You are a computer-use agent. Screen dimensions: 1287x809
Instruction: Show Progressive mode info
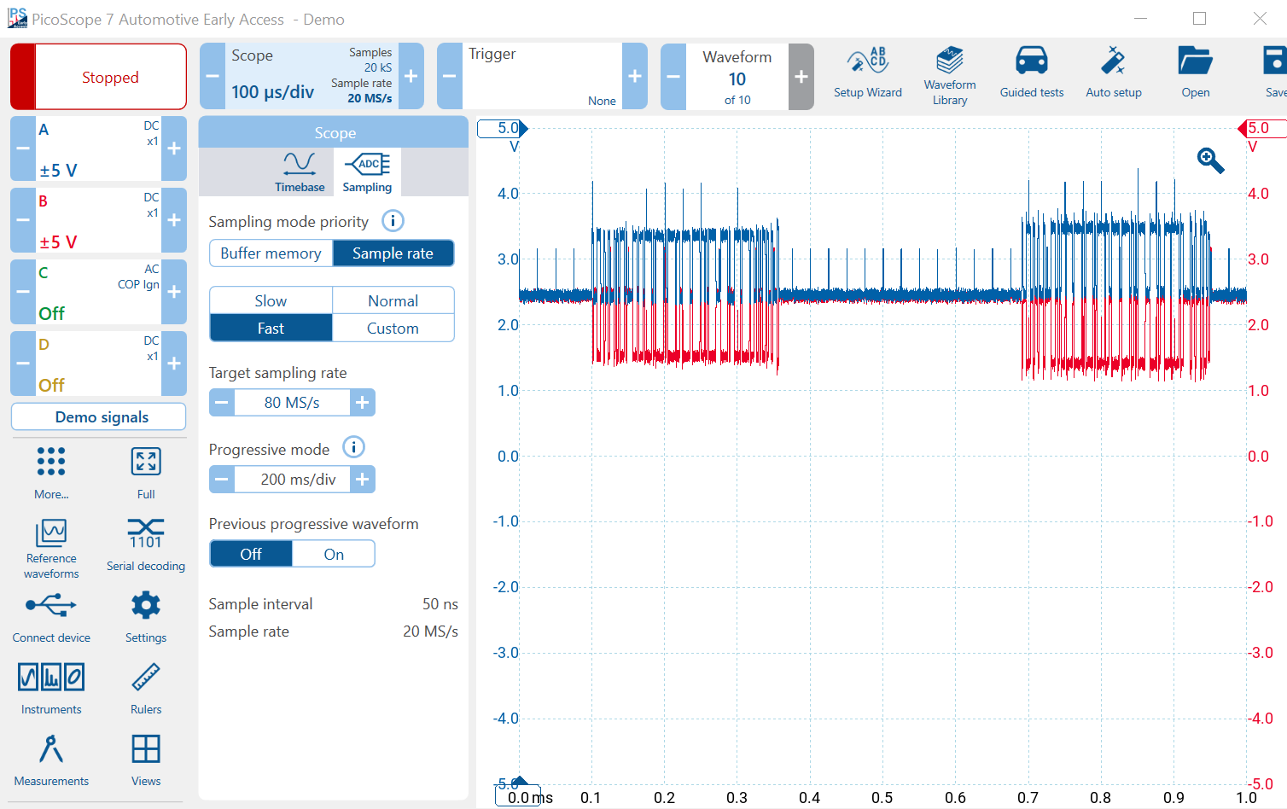(x=353, y=447)
